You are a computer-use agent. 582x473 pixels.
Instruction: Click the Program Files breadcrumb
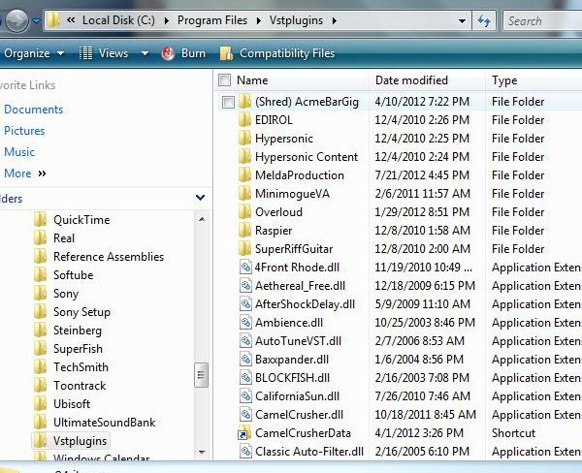(212, 20)
